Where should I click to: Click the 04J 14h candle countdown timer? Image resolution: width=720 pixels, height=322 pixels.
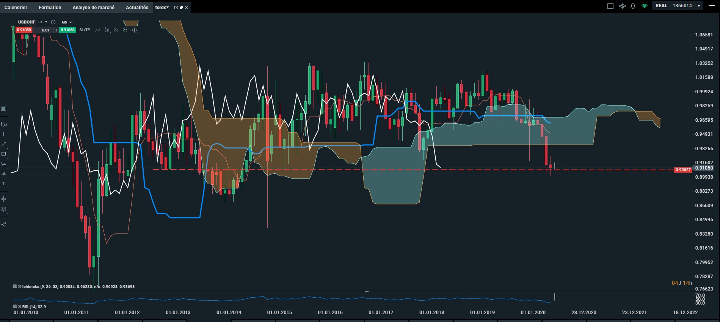(682, 283)
